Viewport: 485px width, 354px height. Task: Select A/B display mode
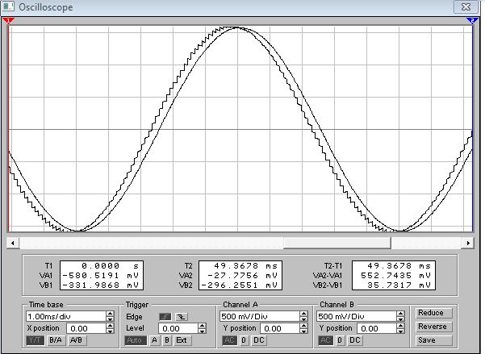click(x=77, y=340)
